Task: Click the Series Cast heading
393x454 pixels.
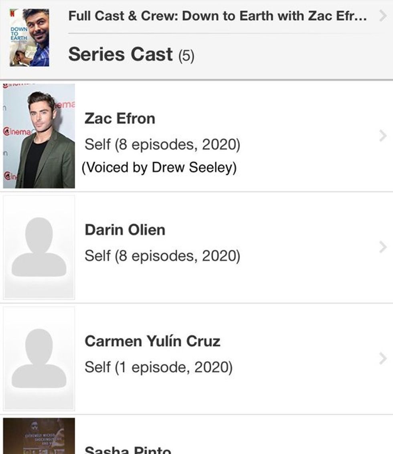Action: coord(120,54)
